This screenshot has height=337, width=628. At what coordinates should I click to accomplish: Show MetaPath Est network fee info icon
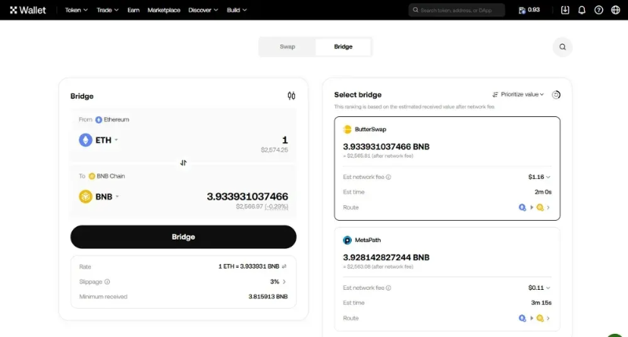(388, 288)
